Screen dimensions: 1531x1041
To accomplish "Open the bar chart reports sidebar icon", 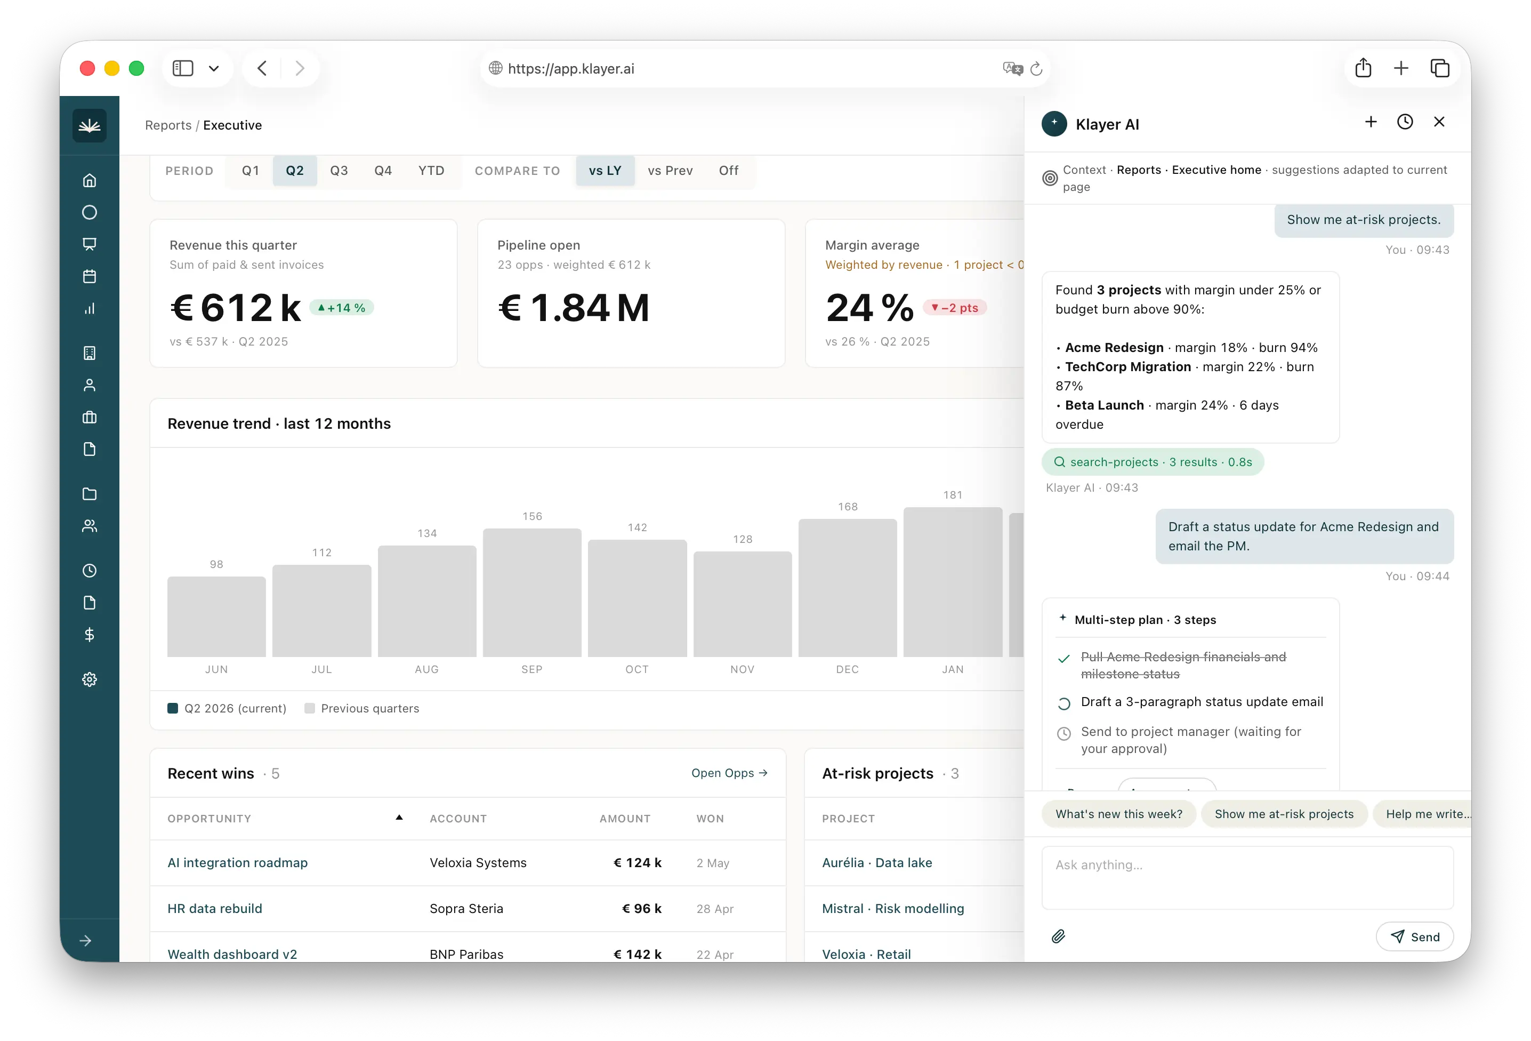I will (90, 308).
